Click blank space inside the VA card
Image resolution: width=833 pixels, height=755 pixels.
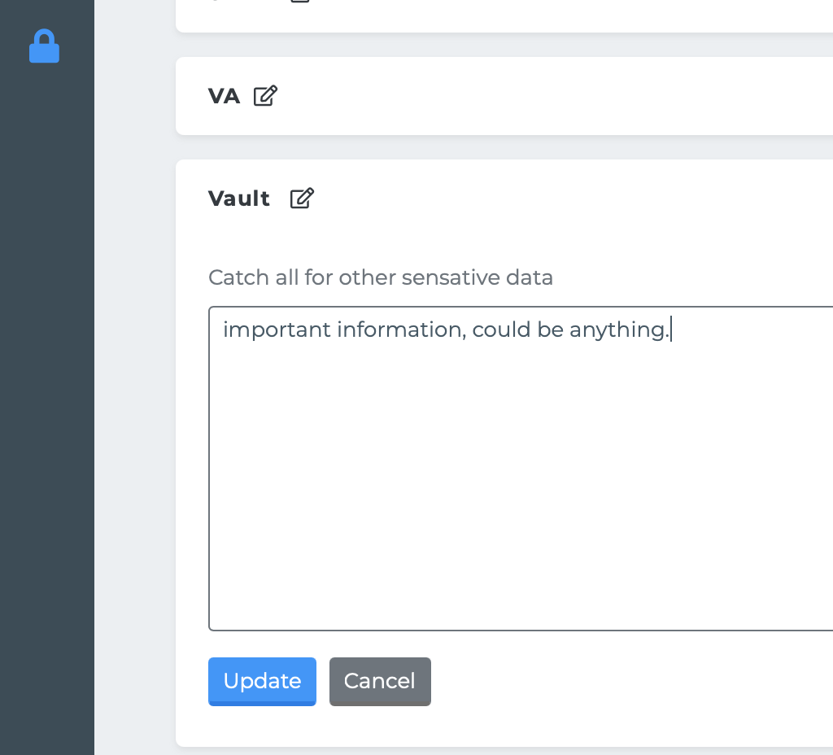coord(531,96)
